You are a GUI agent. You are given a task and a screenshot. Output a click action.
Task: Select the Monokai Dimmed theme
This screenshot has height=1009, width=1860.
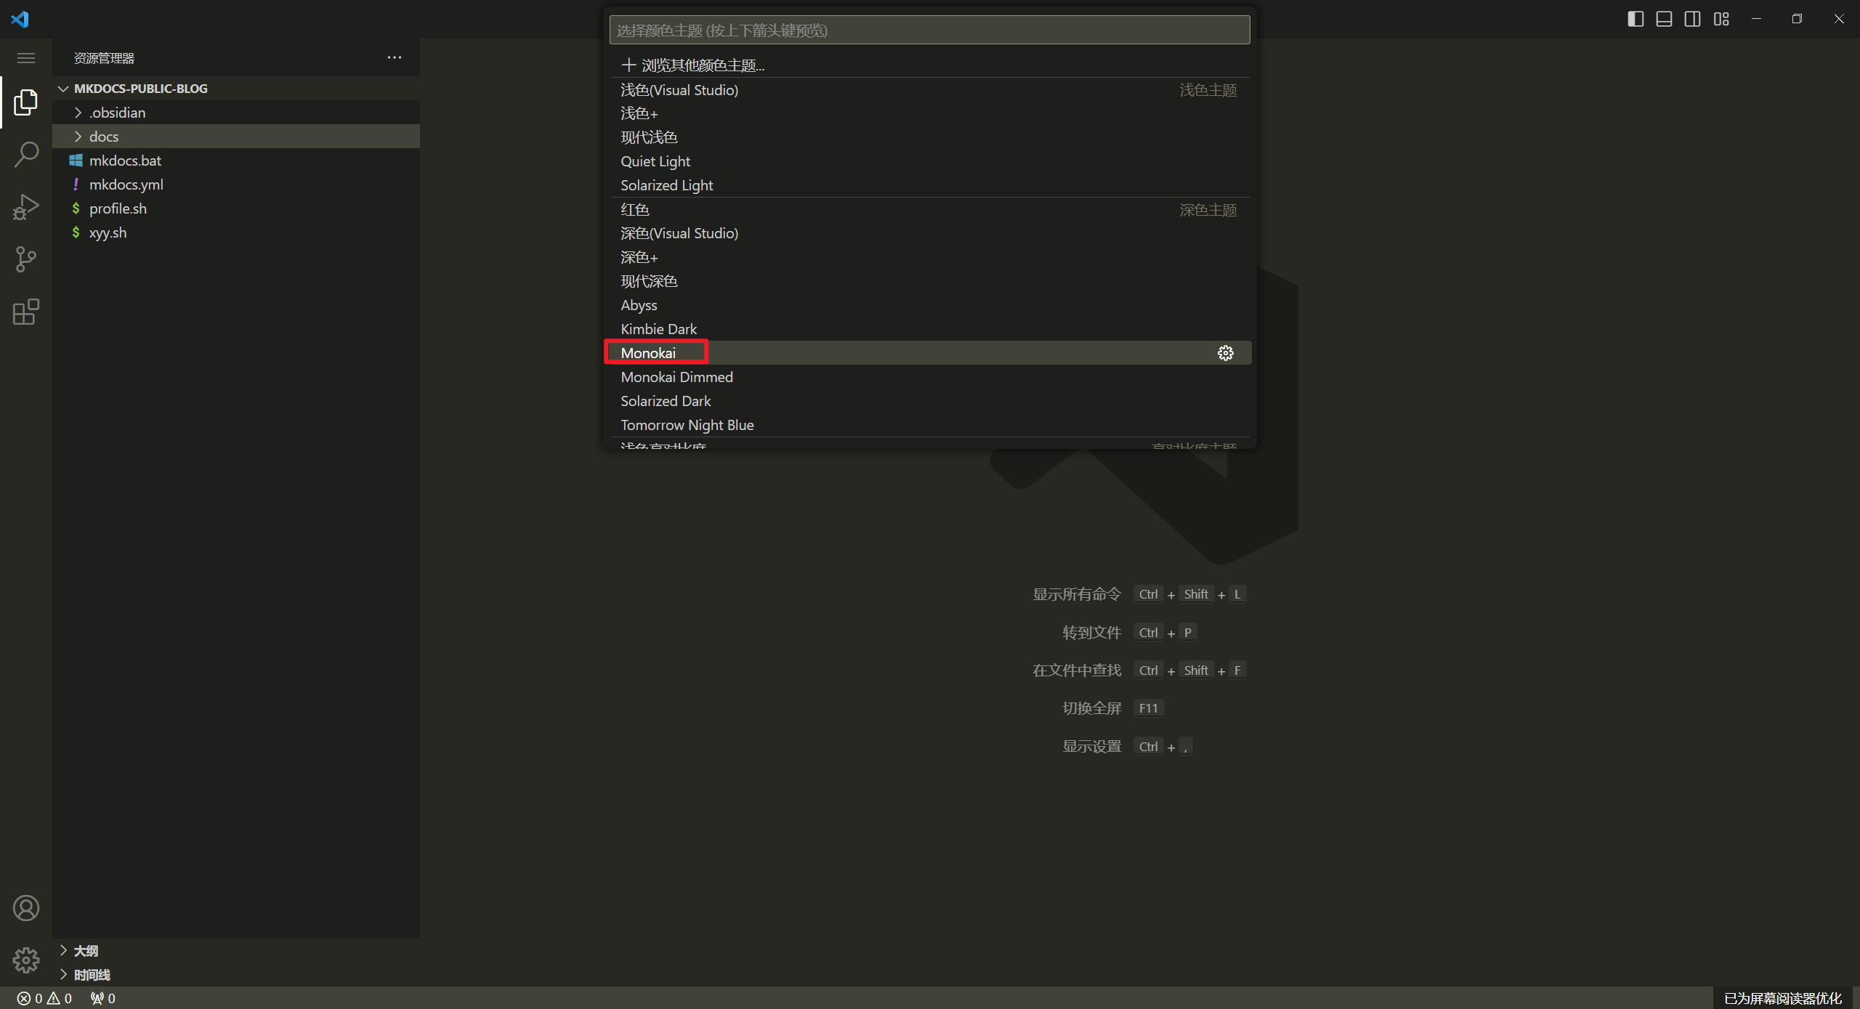click(x=929, y=377)
